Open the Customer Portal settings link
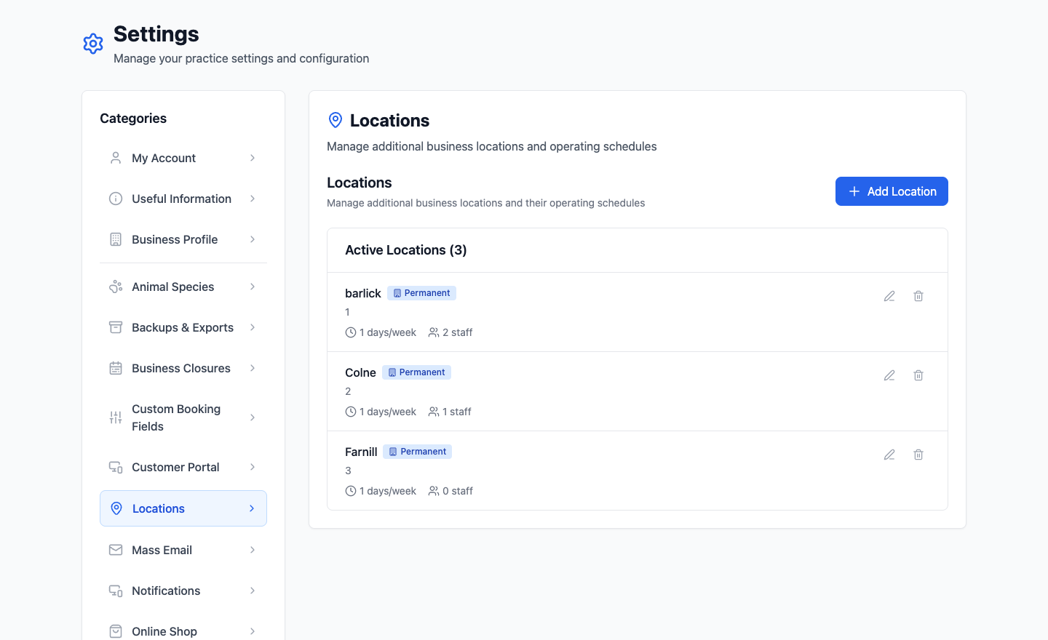This screenshot has height=640, width=1048. coord(183,467)
